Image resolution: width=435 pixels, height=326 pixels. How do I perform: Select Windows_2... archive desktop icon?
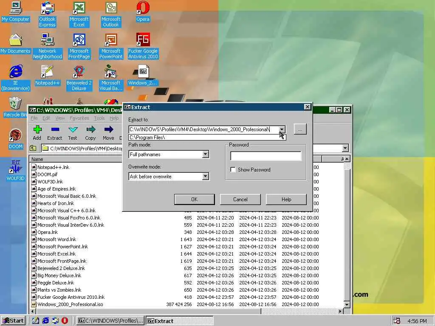pos(143,76)
